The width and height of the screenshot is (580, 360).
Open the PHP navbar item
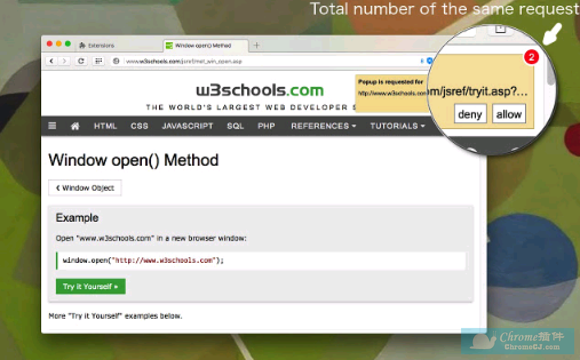coord(267,126)
